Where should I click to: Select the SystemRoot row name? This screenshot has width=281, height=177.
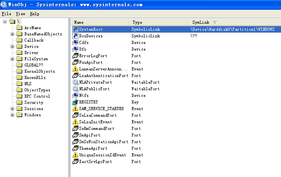pyautogui.click(x=91, y=29)
